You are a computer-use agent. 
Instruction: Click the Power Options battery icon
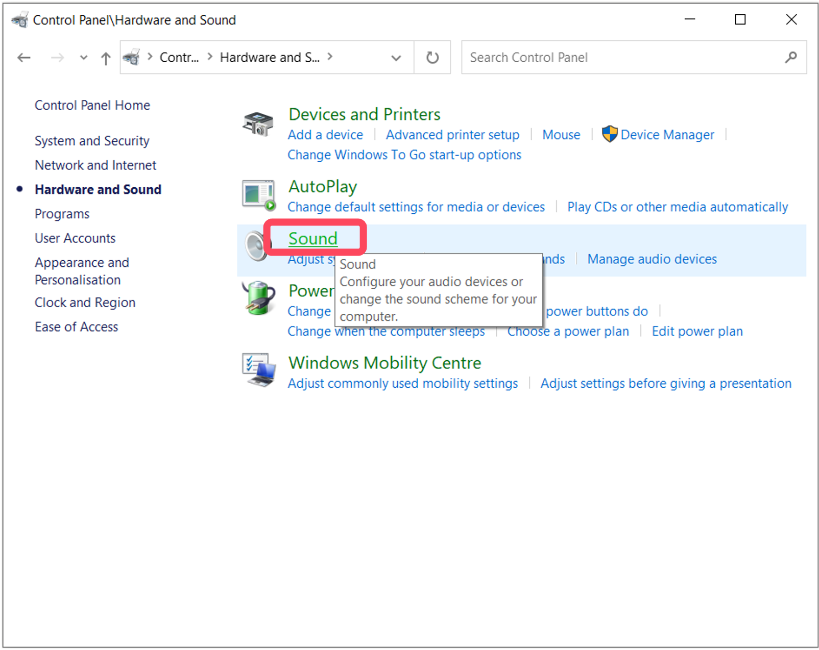point(259,298)
